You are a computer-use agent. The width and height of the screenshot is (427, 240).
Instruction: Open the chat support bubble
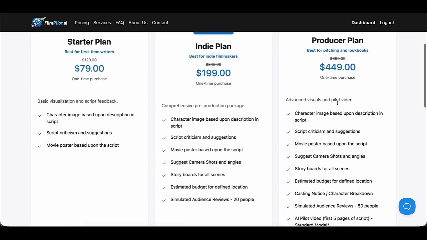[407, 206]
